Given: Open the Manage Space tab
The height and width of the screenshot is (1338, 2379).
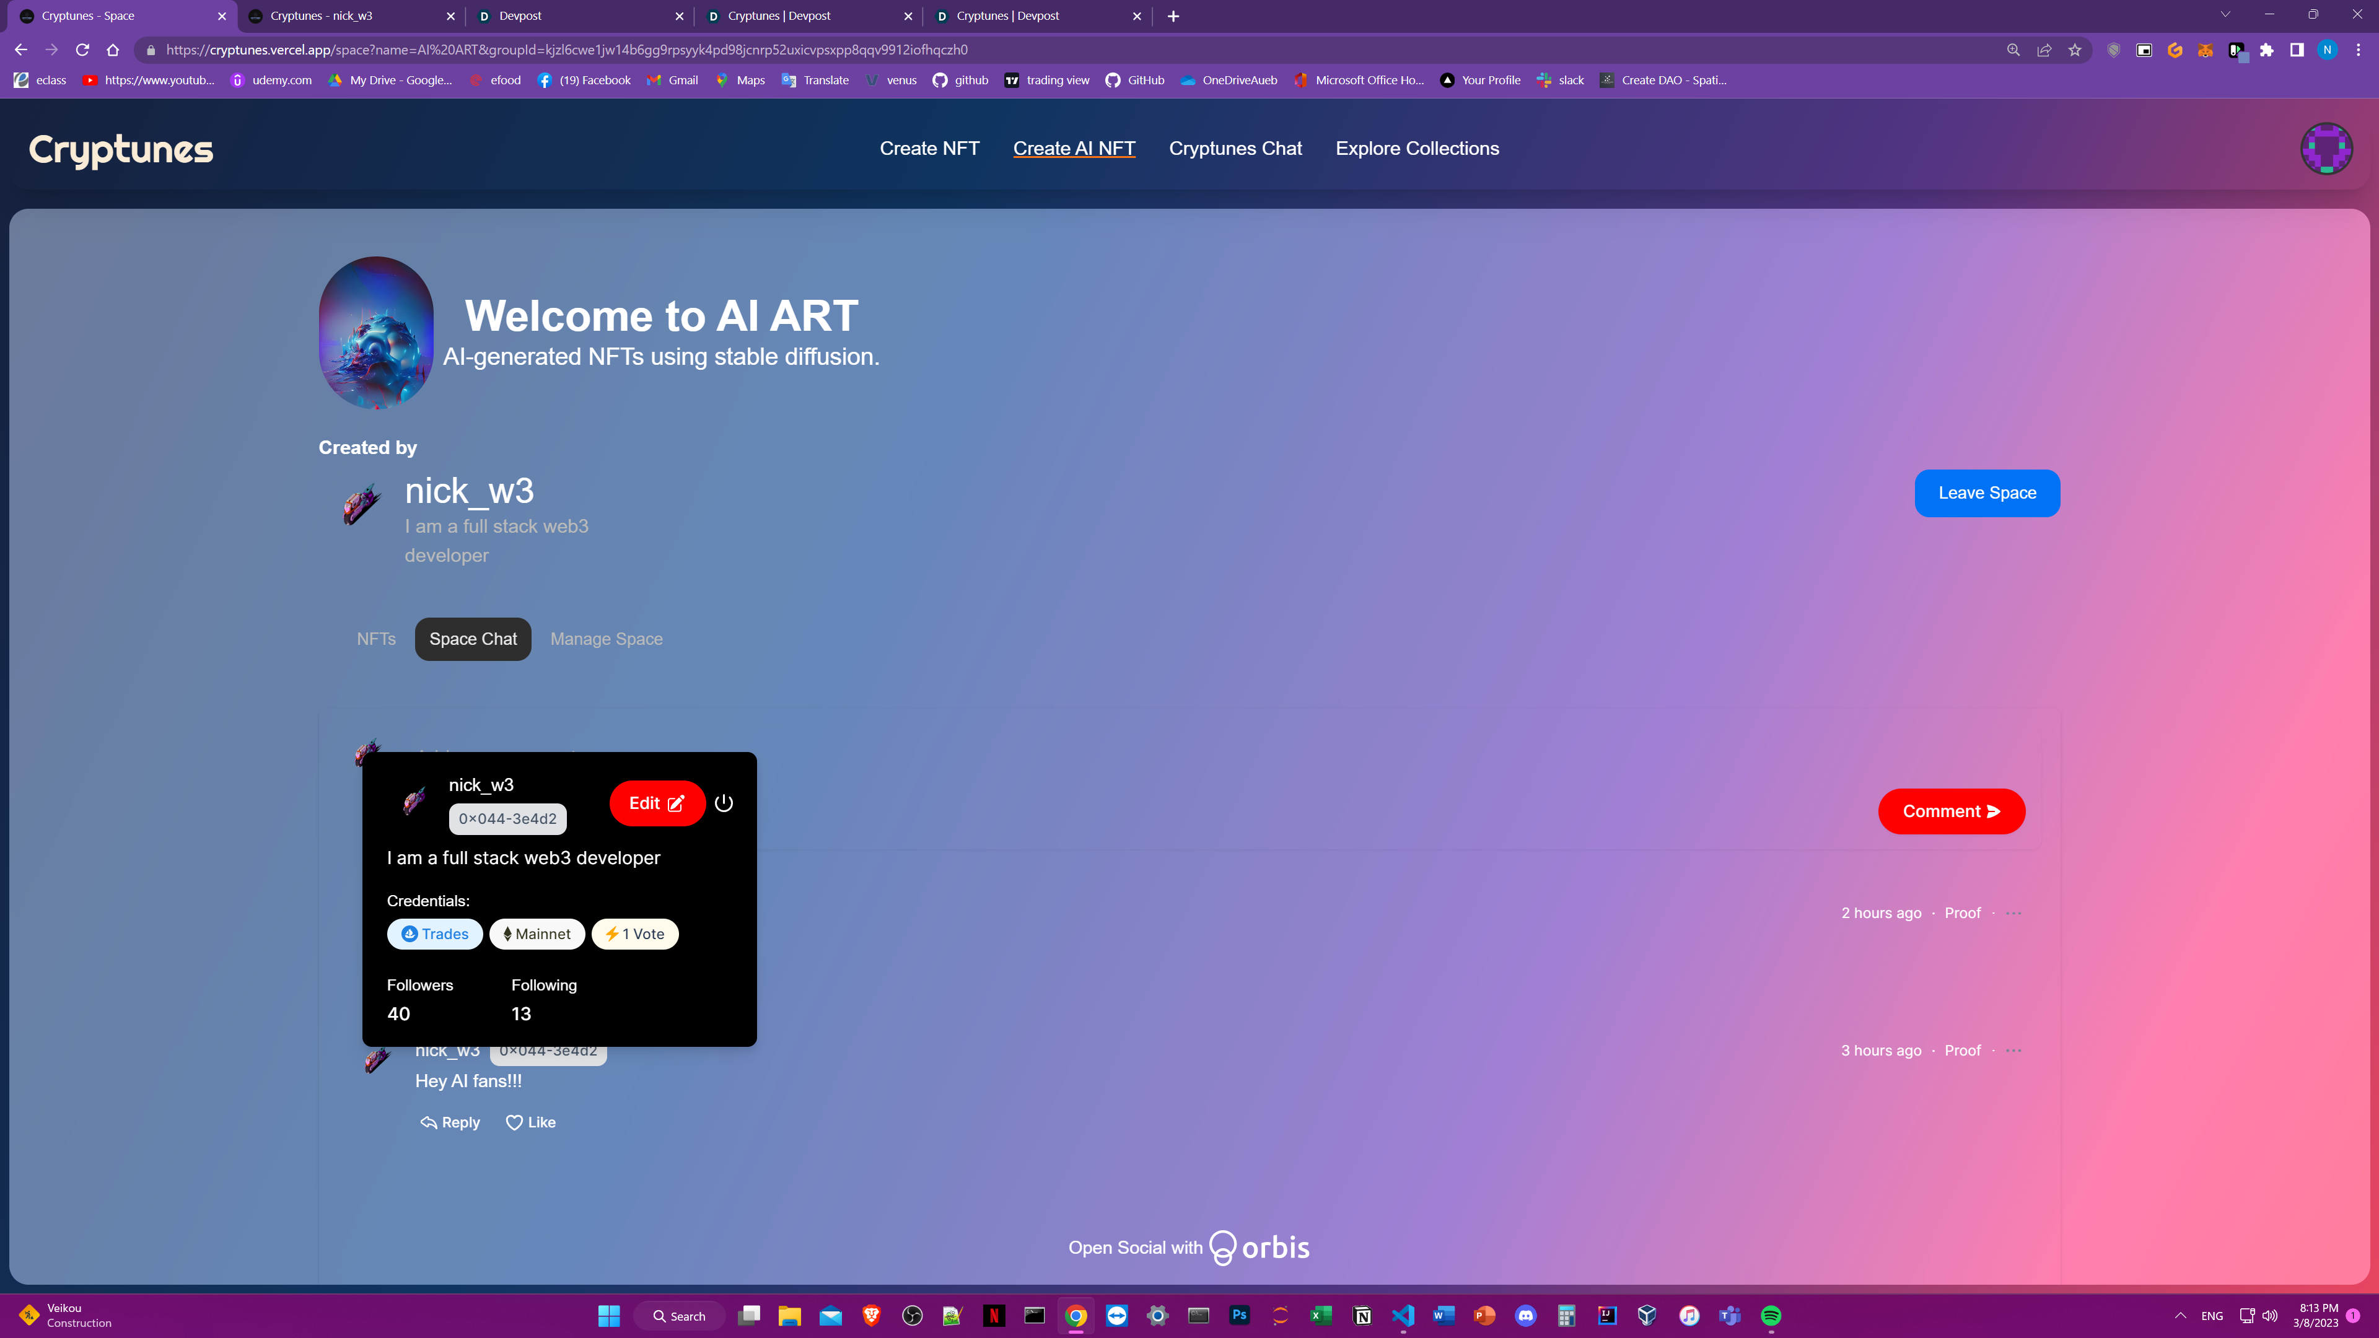Looking at the screenshot, I should [x=606, y=639].
